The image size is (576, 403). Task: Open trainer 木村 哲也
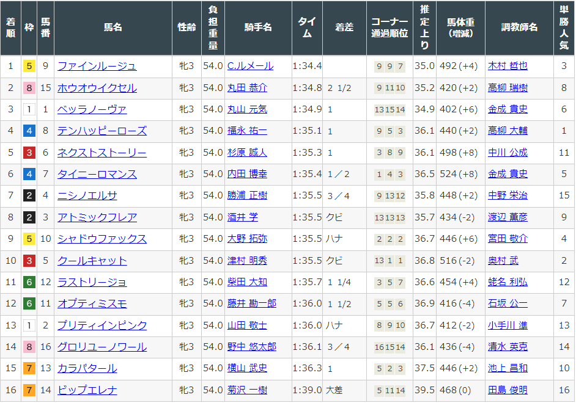(x=508, y=66)
